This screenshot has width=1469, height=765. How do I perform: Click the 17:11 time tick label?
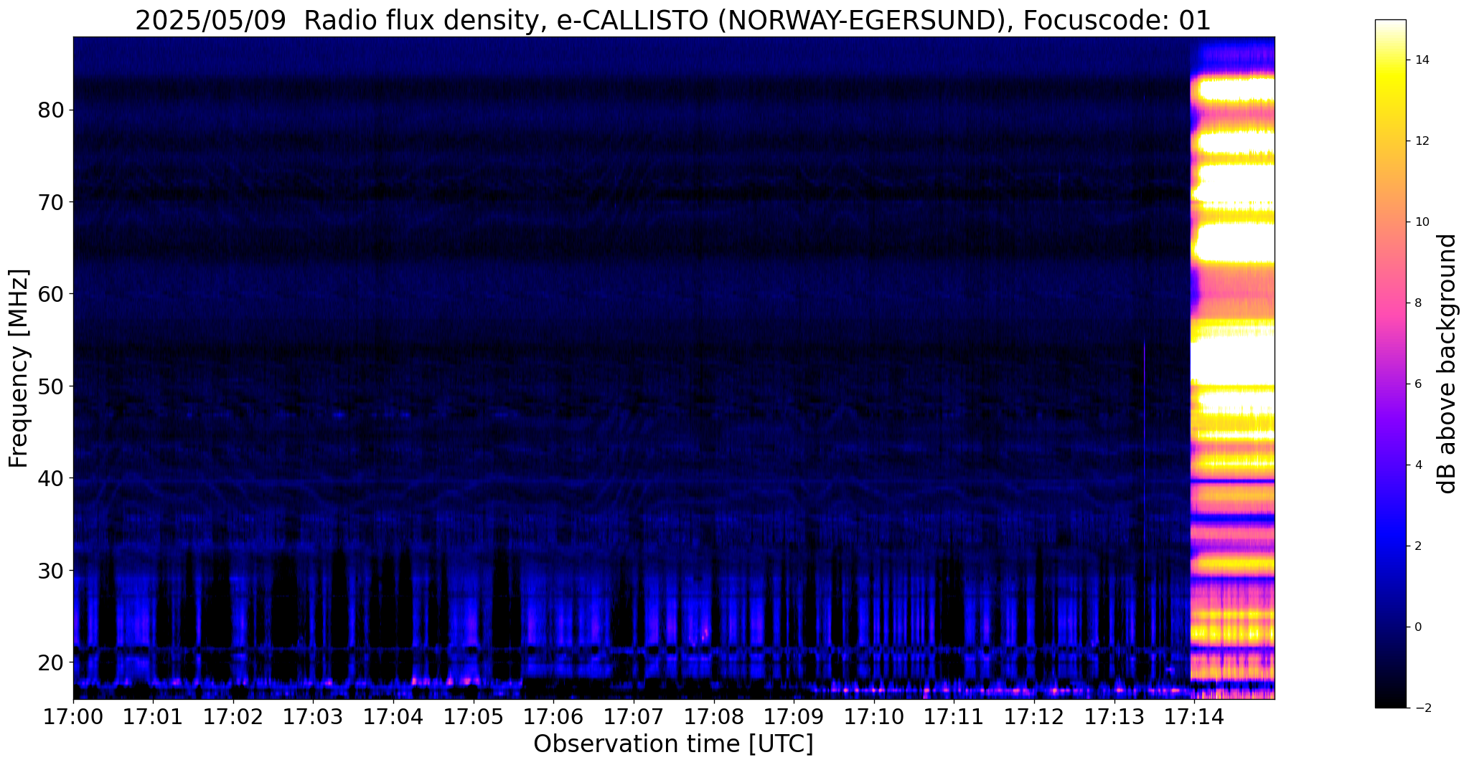click(x=954, y=716)
